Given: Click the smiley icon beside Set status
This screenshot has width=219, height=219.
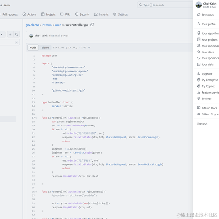Looking at the screenshot, I should [198, 15].
